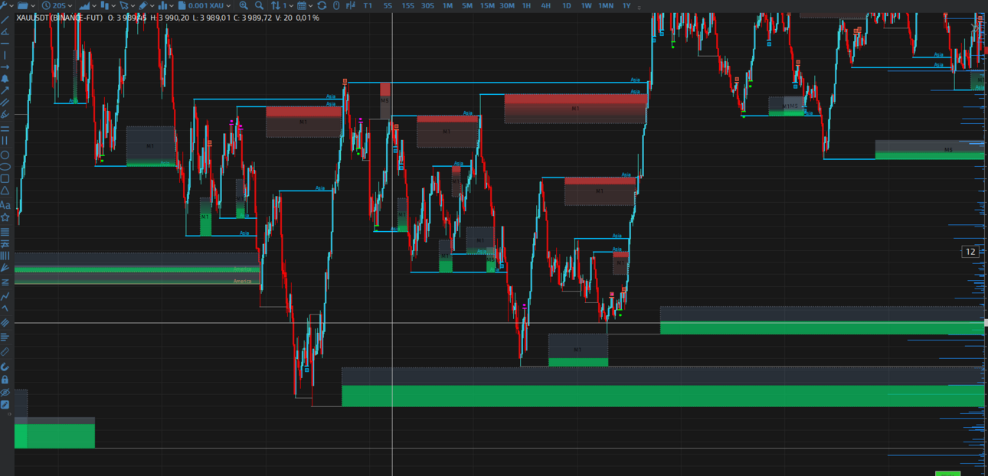Select the 1W timeframe button
Screen dimensions: 988x476
pos(586,5)
